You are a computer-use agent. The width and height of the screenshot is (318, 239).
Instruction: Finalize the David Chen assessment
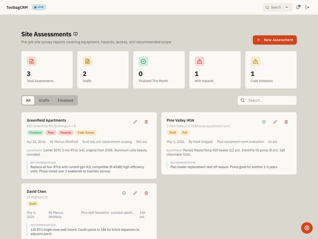coord(124,193)
